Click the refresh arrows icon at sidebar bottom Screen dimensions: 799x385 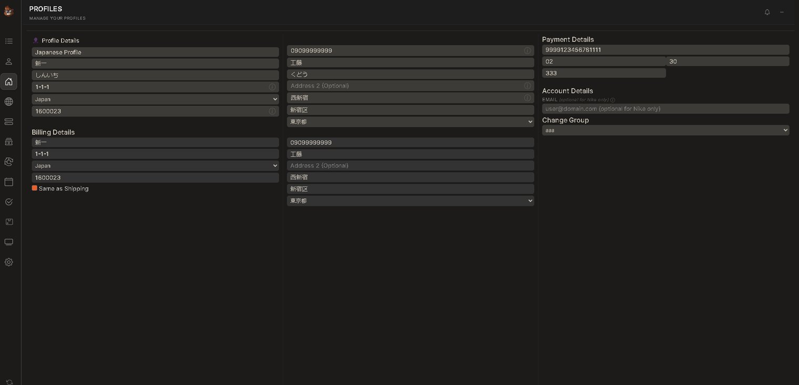(x=9, y=382)
